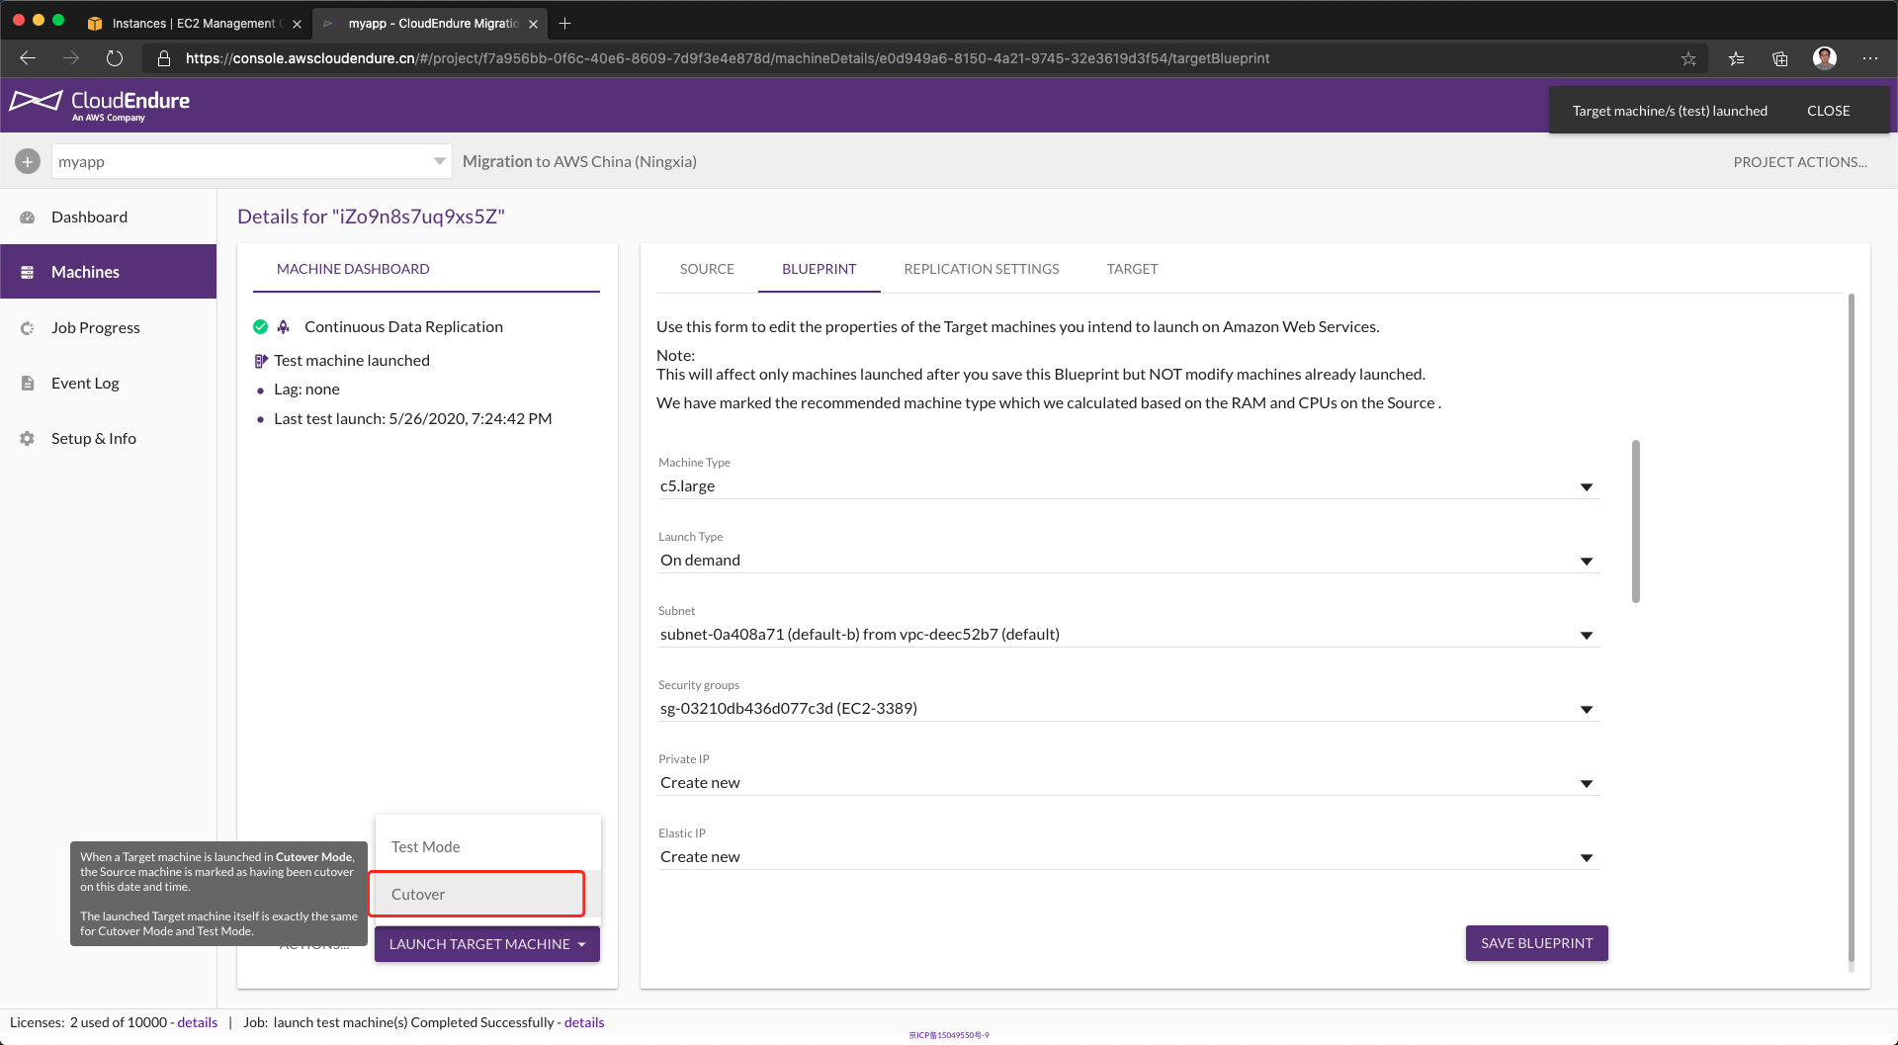Screen dimensions: 1898x1045
Task: Click the add project plus icon
Action: [x=28, y=161]
